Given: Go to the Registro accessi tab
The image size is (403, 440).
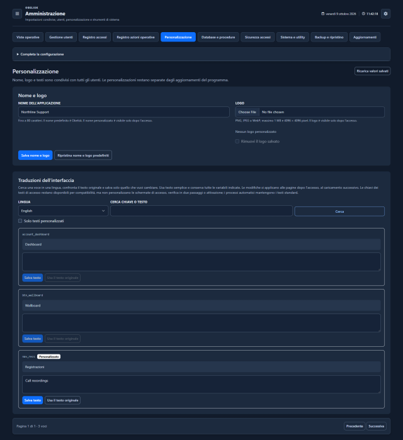Looking at the screenshot, I should pos(94,37).
